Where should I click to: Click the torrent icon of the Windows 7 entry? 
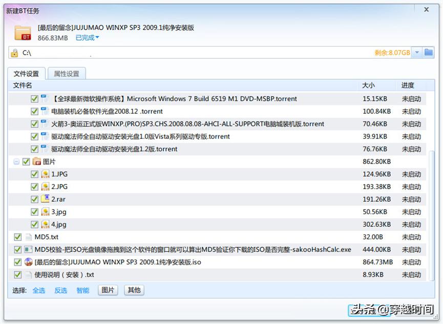(45, 98)
